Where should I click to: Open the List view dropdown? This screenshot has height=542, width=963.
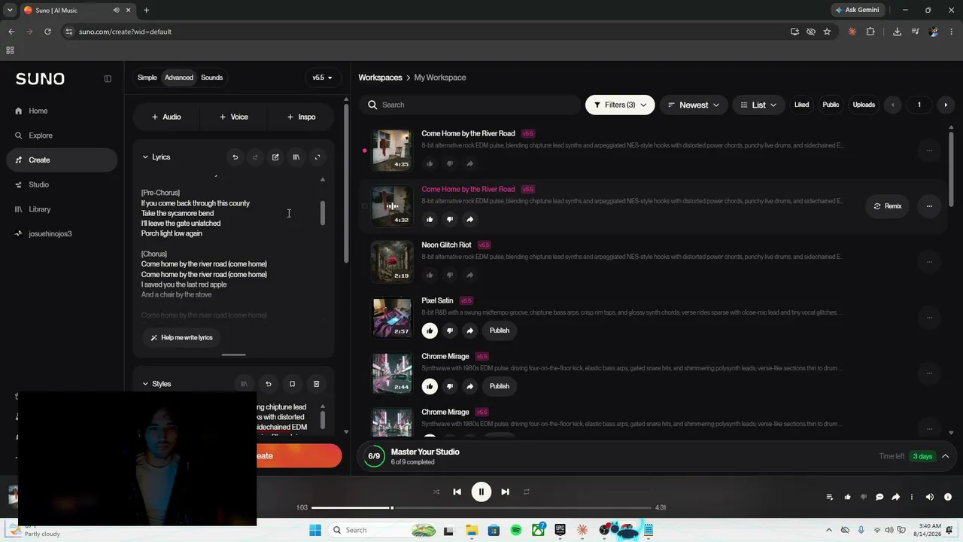758,105
